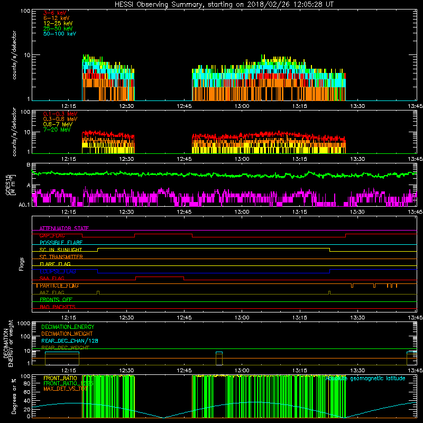Select the PARTICLE_FLAG label
The image size is (423, 423).
click(x=59, y=286)
